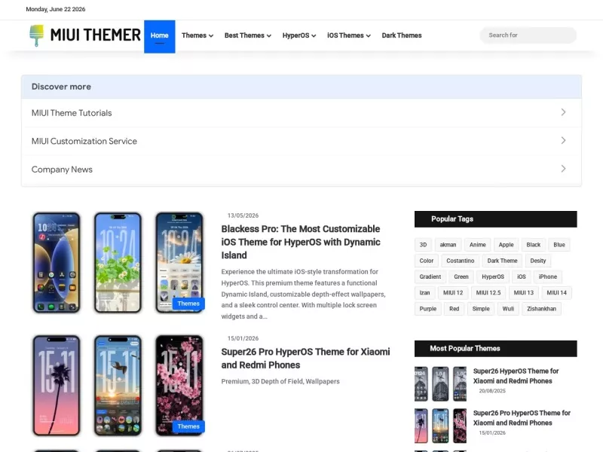Select the Red tag
Screen dimensions: 603x452
455,309
